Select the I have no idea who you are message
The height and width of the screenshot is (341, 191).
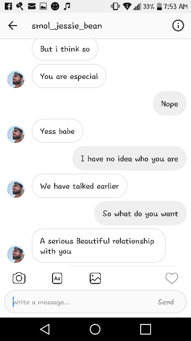pos(129,158)
